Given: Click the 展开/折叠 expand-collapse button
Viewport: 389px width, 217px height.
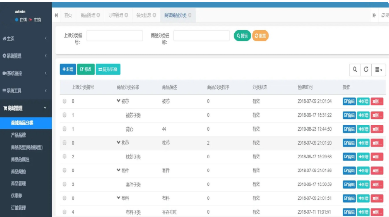Looking at the screenshot, I should (108, 69).
